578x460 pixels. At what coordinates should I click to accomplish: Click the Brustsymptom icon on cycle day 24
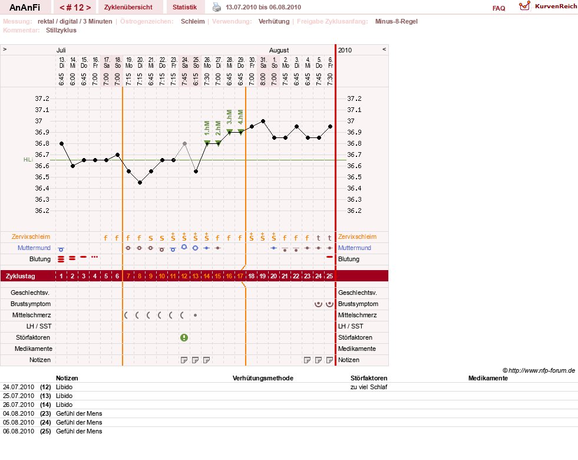[x=319, y=304]
